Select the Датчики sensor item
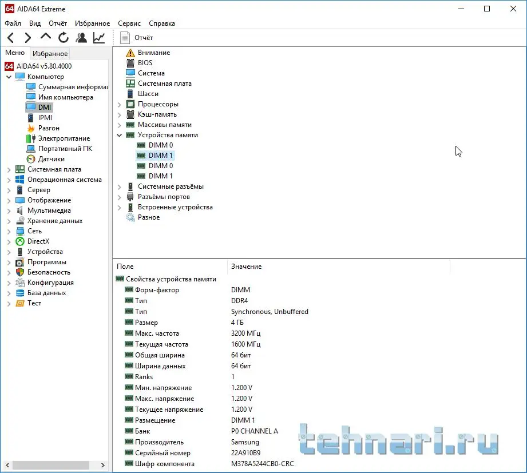 [x=51, y=159]
